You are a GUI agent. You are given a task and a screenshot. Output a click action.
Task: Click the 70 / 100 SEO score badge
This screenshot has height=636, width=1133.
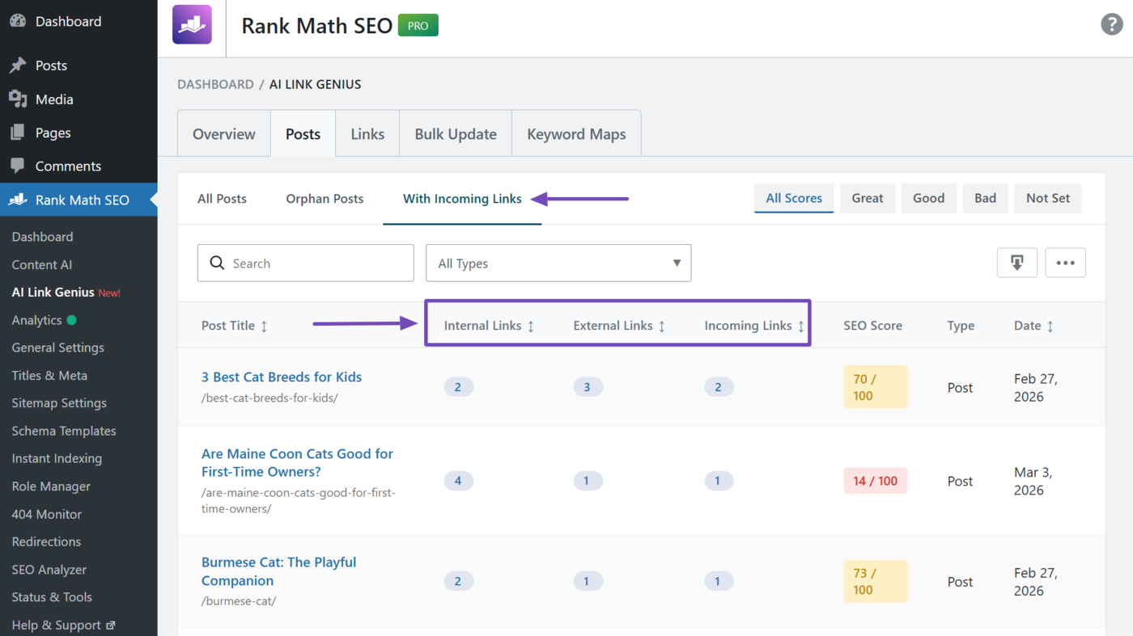pos(876,387)
